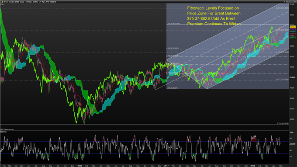Viewport: 297px width, 167px height.
Task: Click IT-Finance.com label at top right
Action: [x=290, y=2]
